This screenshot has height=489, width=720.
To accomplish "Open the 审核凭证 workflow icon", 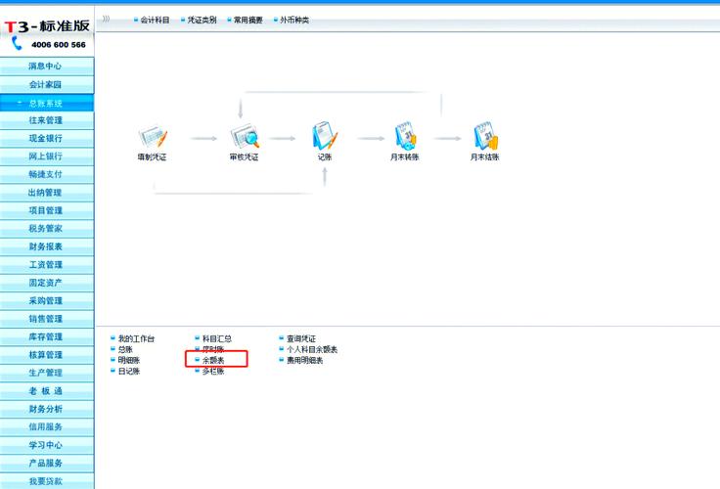I will [245, 137].
